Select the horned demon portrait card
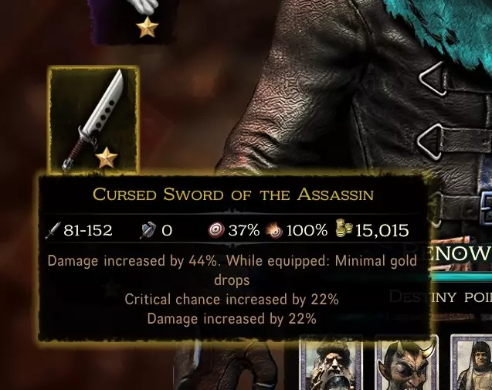This screenshot has width=492, height=390. tap(406, 363)
